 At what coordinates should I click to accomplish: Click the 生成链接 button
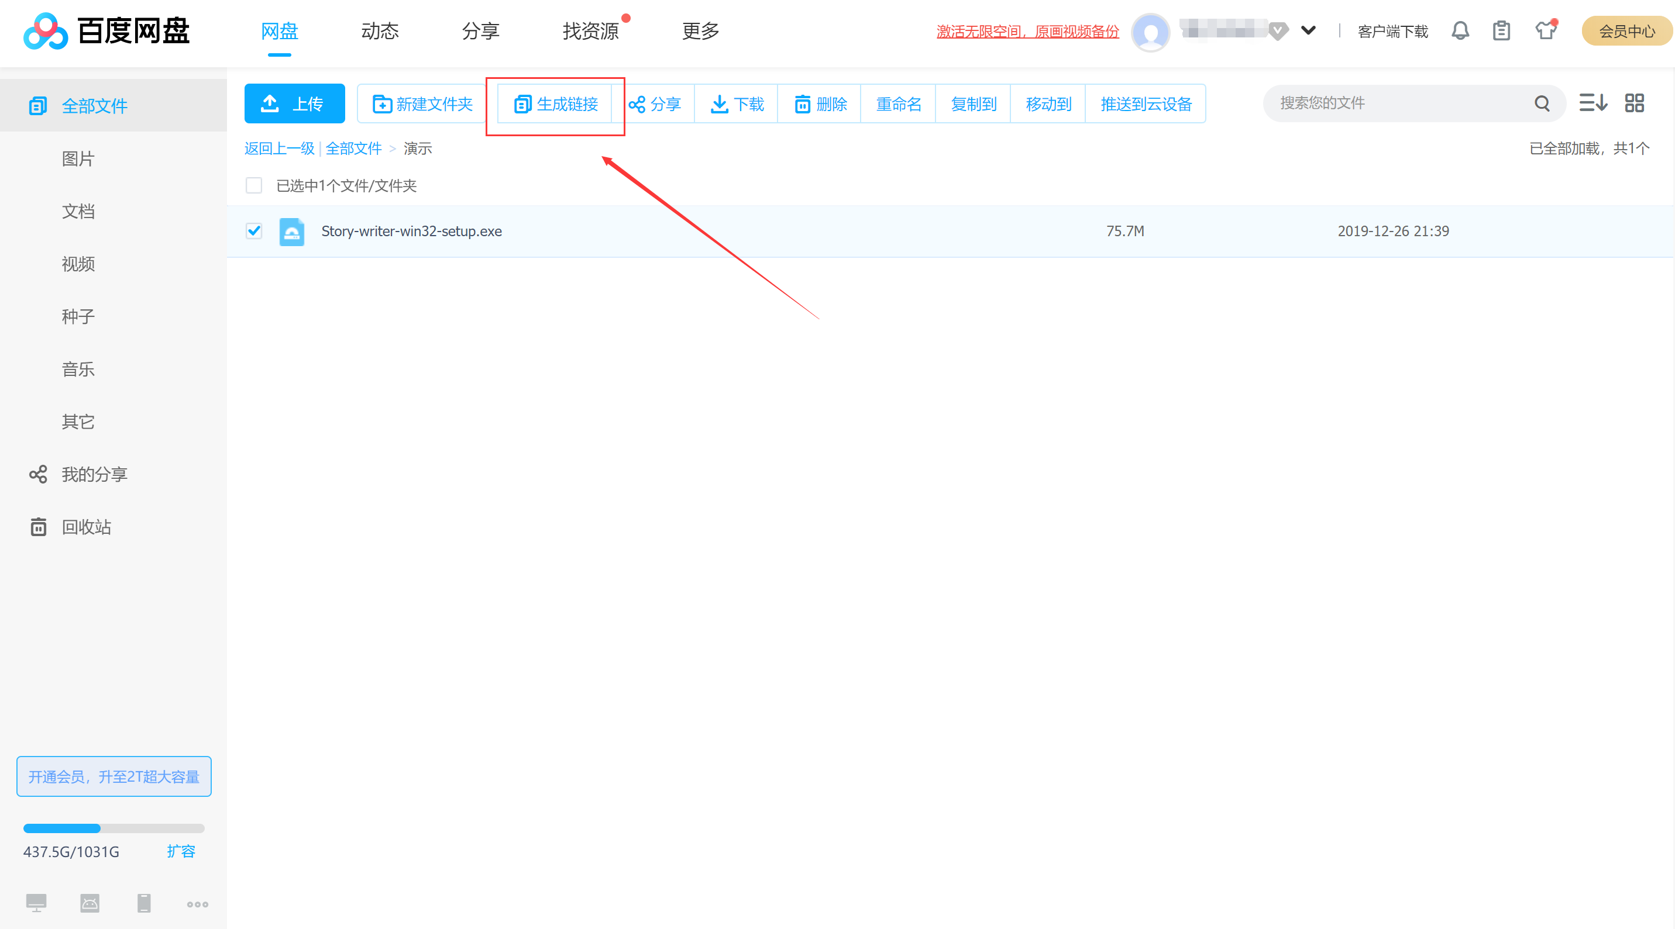tap(556, 104)
